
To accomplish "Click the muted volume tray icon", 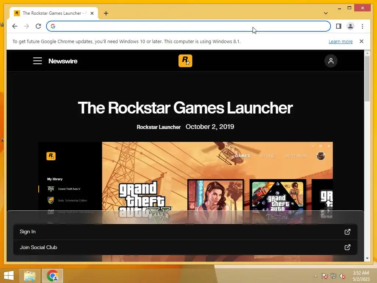I will click(342, 276).
